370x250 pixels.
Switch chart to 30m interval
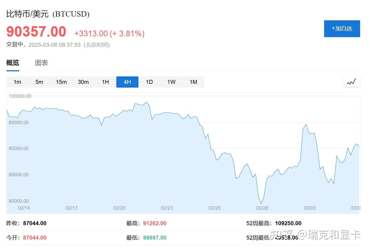point(83,82)
